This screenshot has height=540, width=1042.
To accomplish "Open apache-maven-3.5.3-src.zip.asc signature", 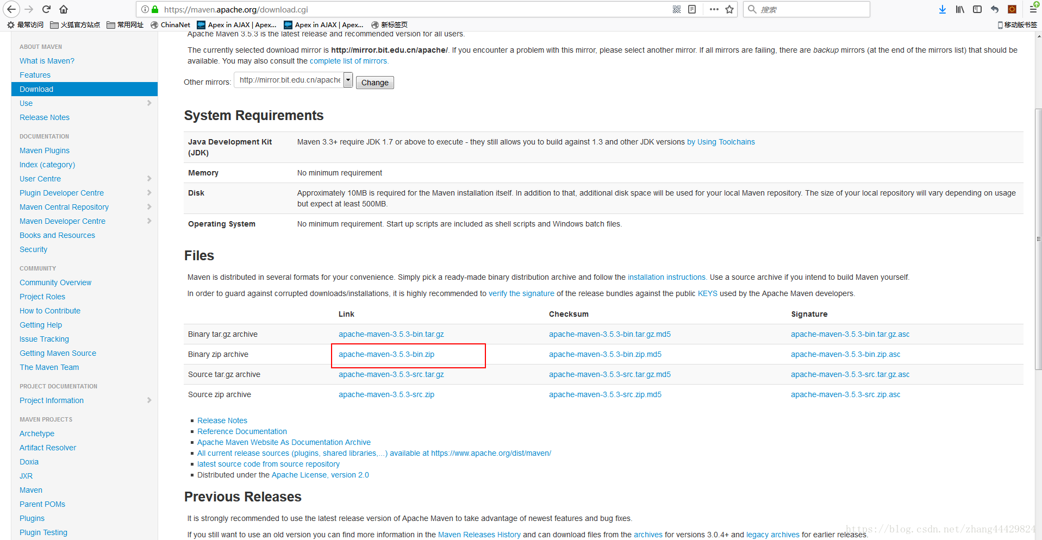I will click(846, 394).
